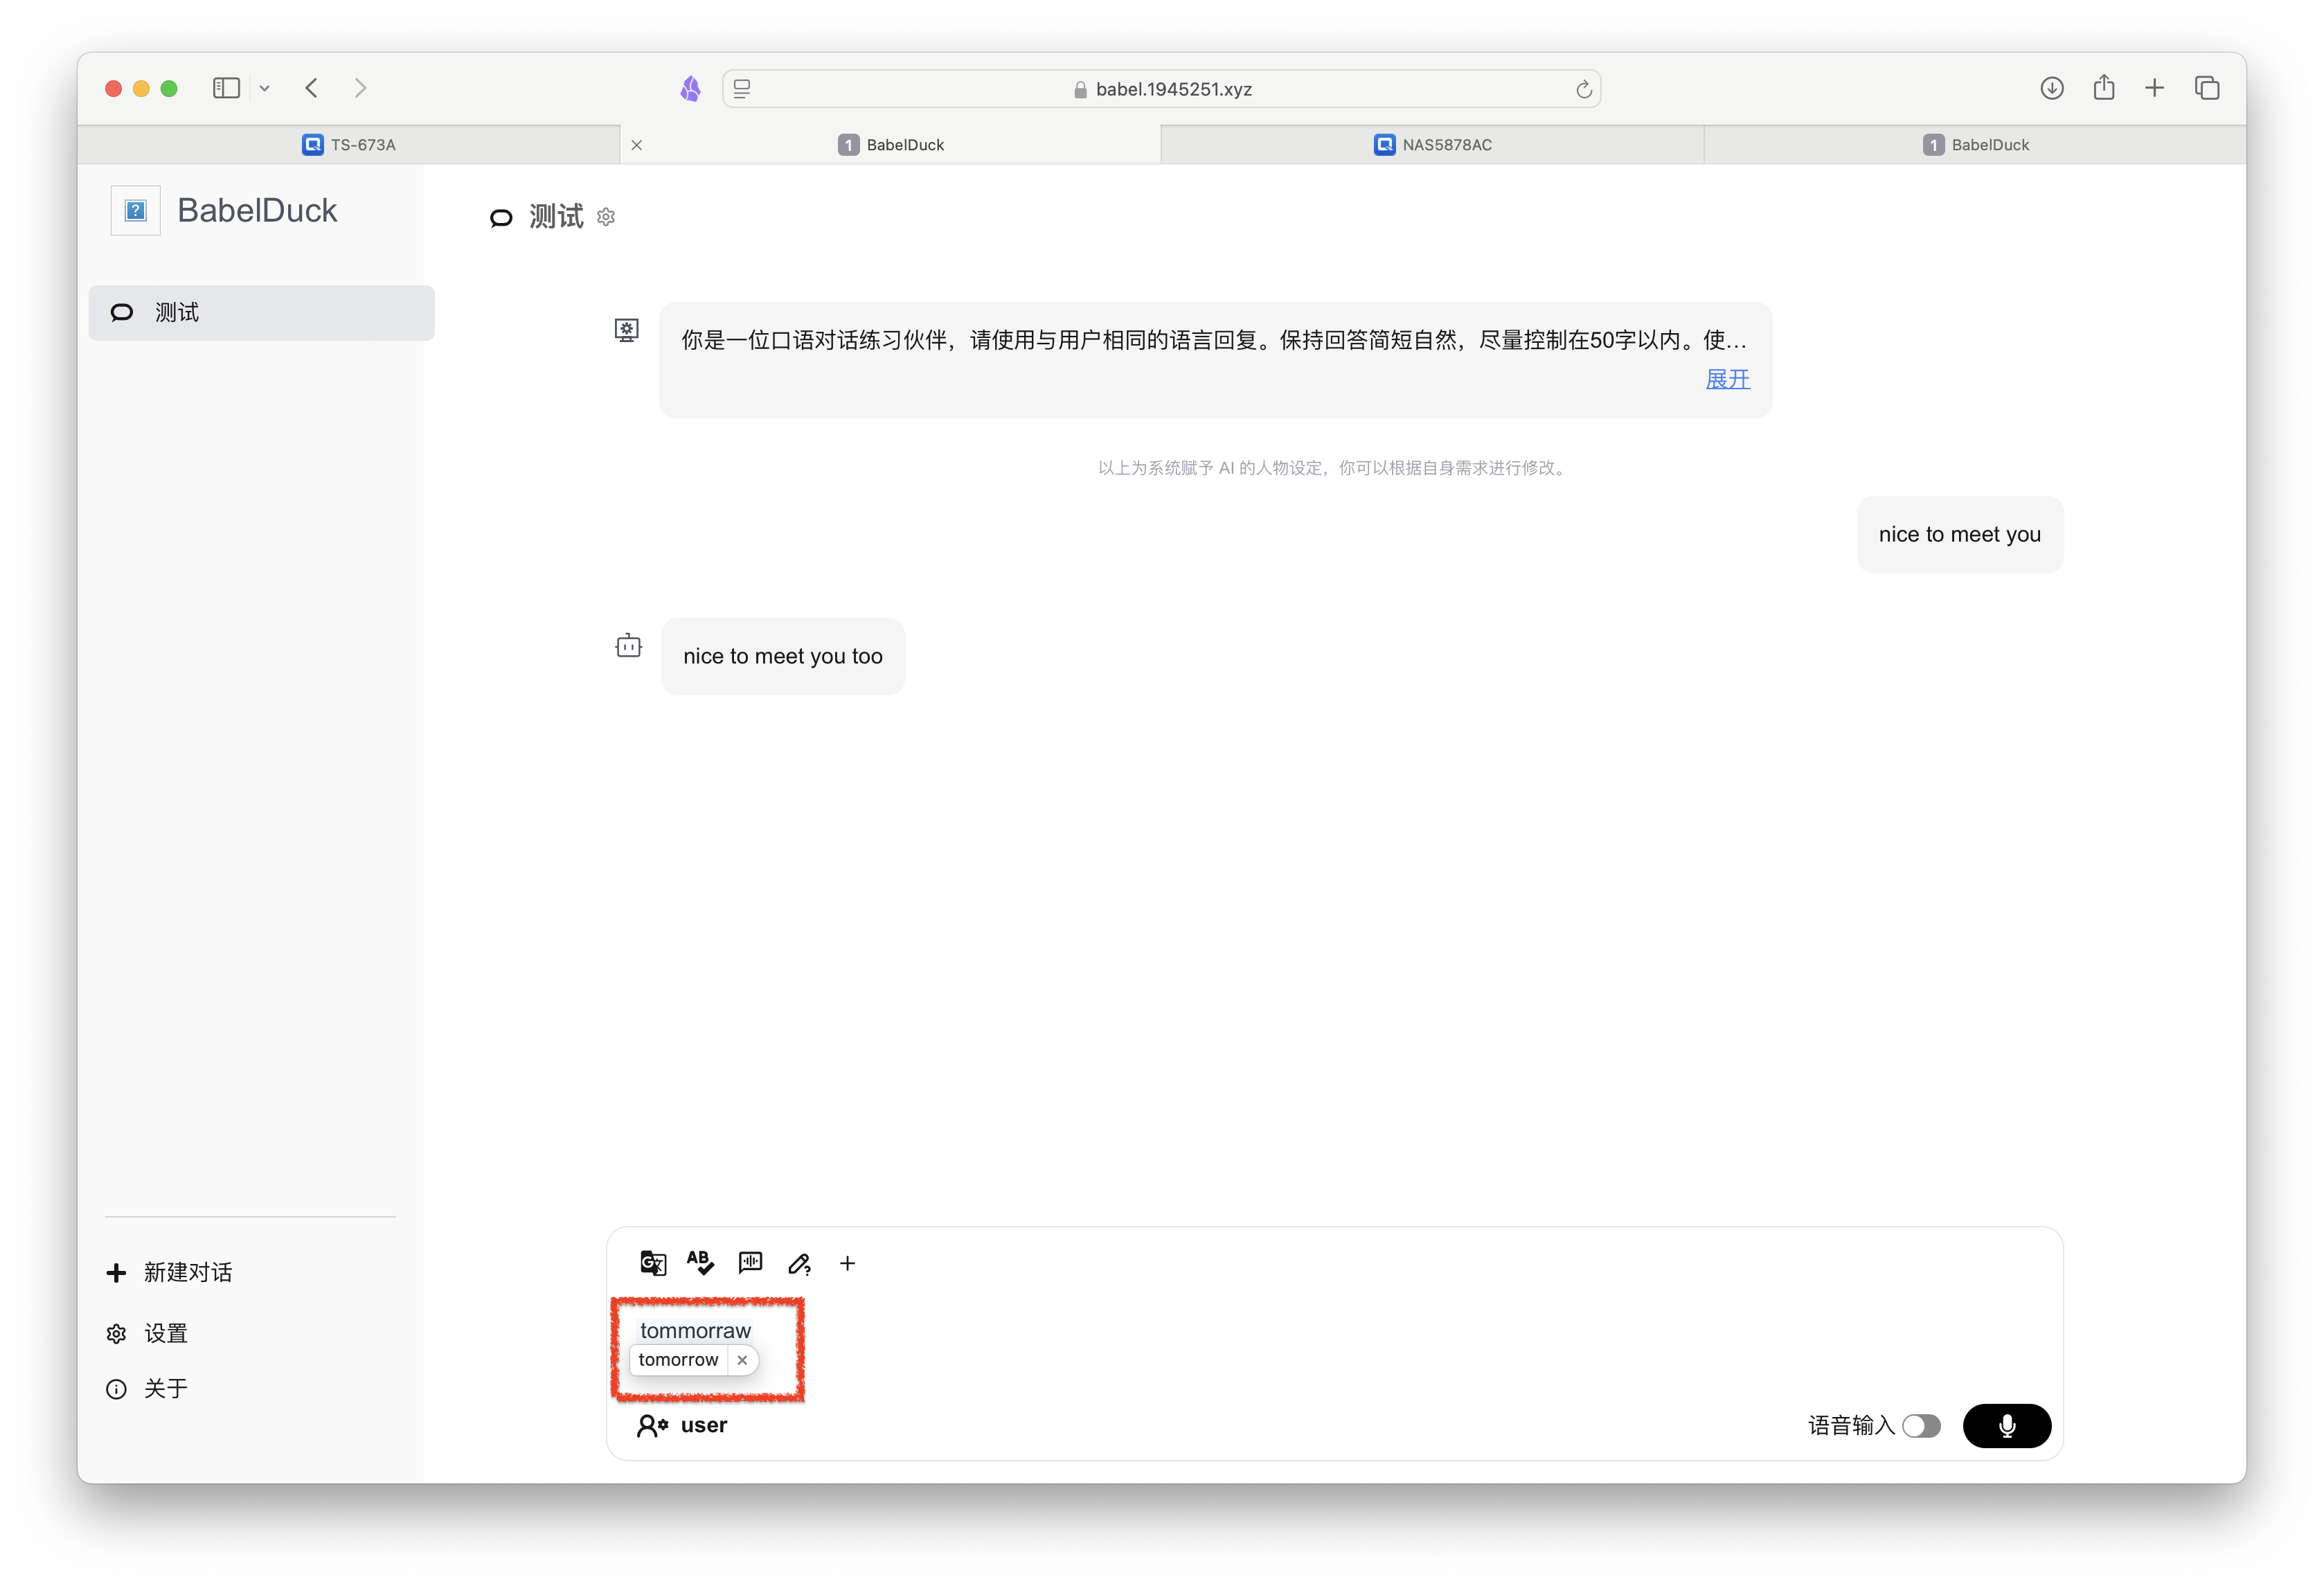2324x1586 pixels.
Task: Click the user role selector icon
Action: point(652,1425)
